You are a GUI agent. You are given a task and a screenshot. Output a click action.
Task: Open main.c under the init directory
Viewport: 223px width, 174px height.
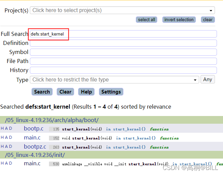tap(32, 164)
